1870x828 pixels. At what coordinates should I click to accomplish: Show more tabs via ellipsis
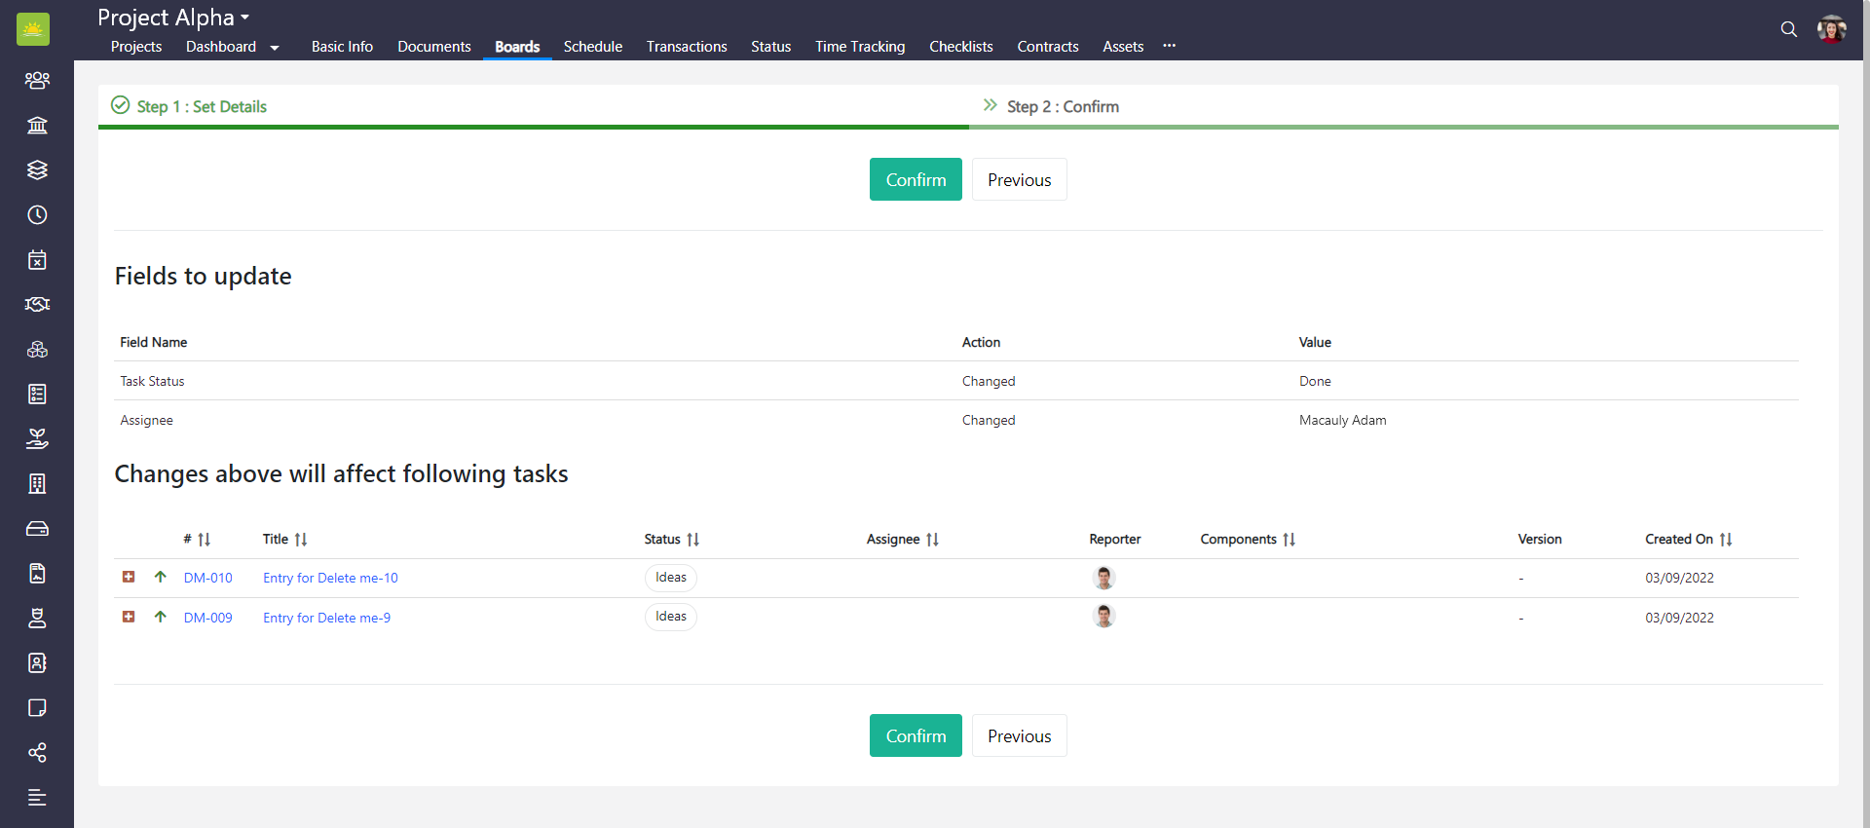point(1169,46)
